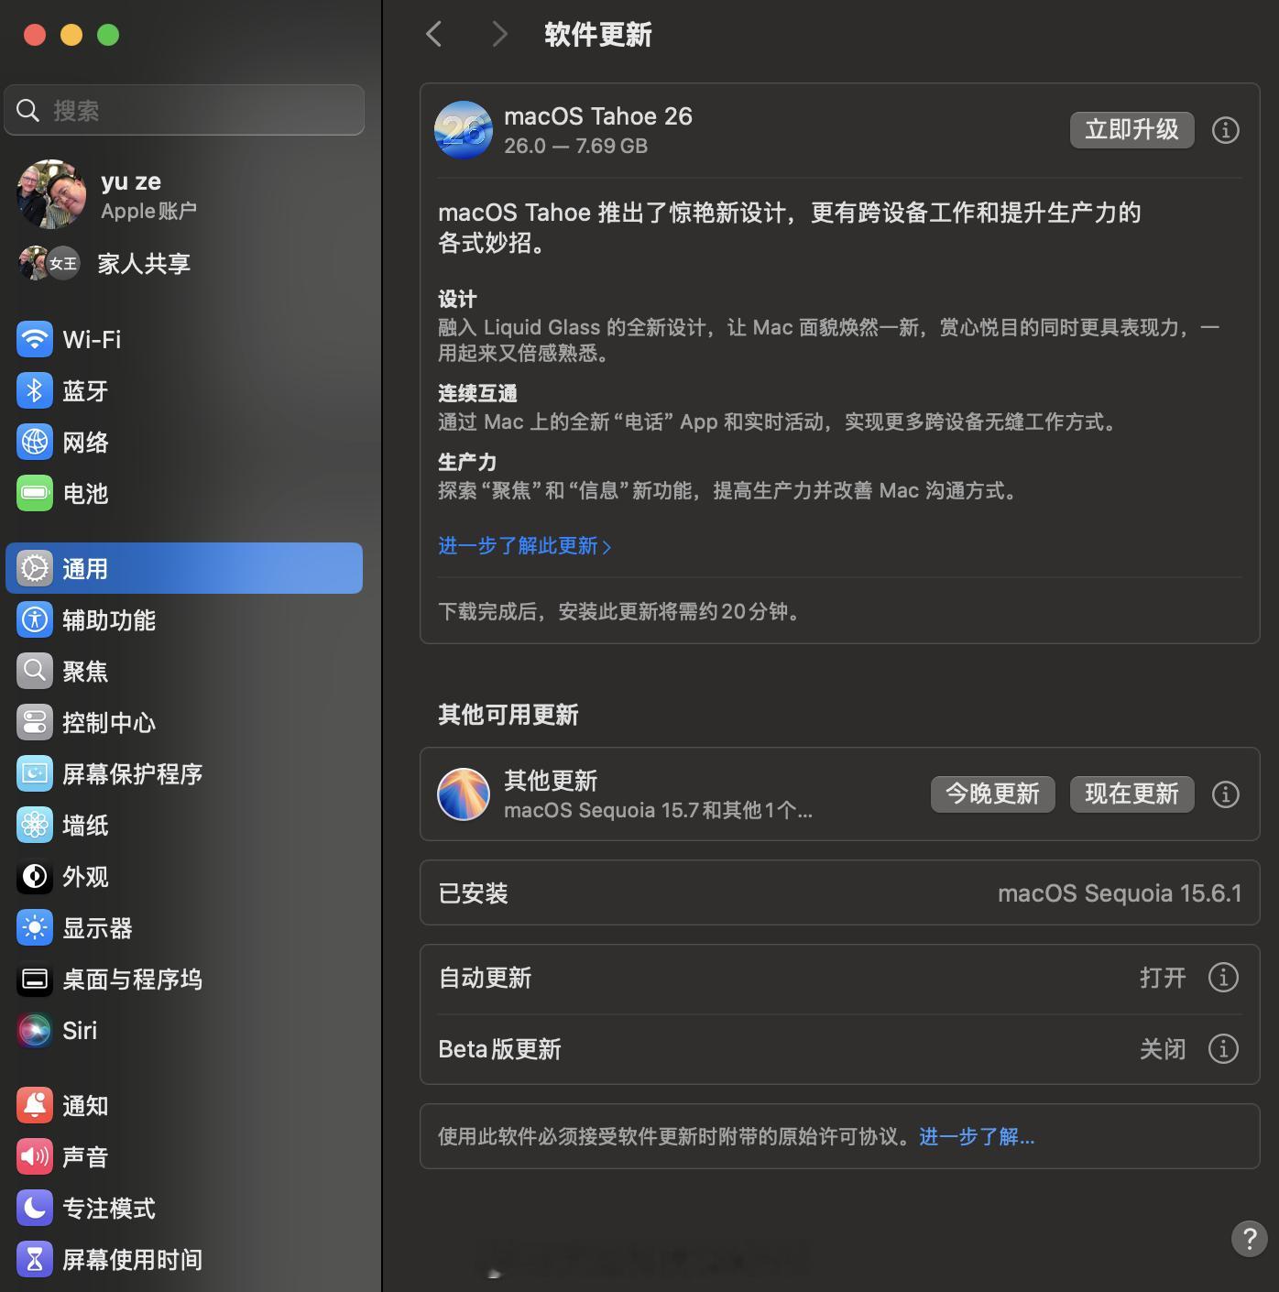Click 软件更新 page title
Viewport: 1279px width, 1292px height.
point(598,35)
